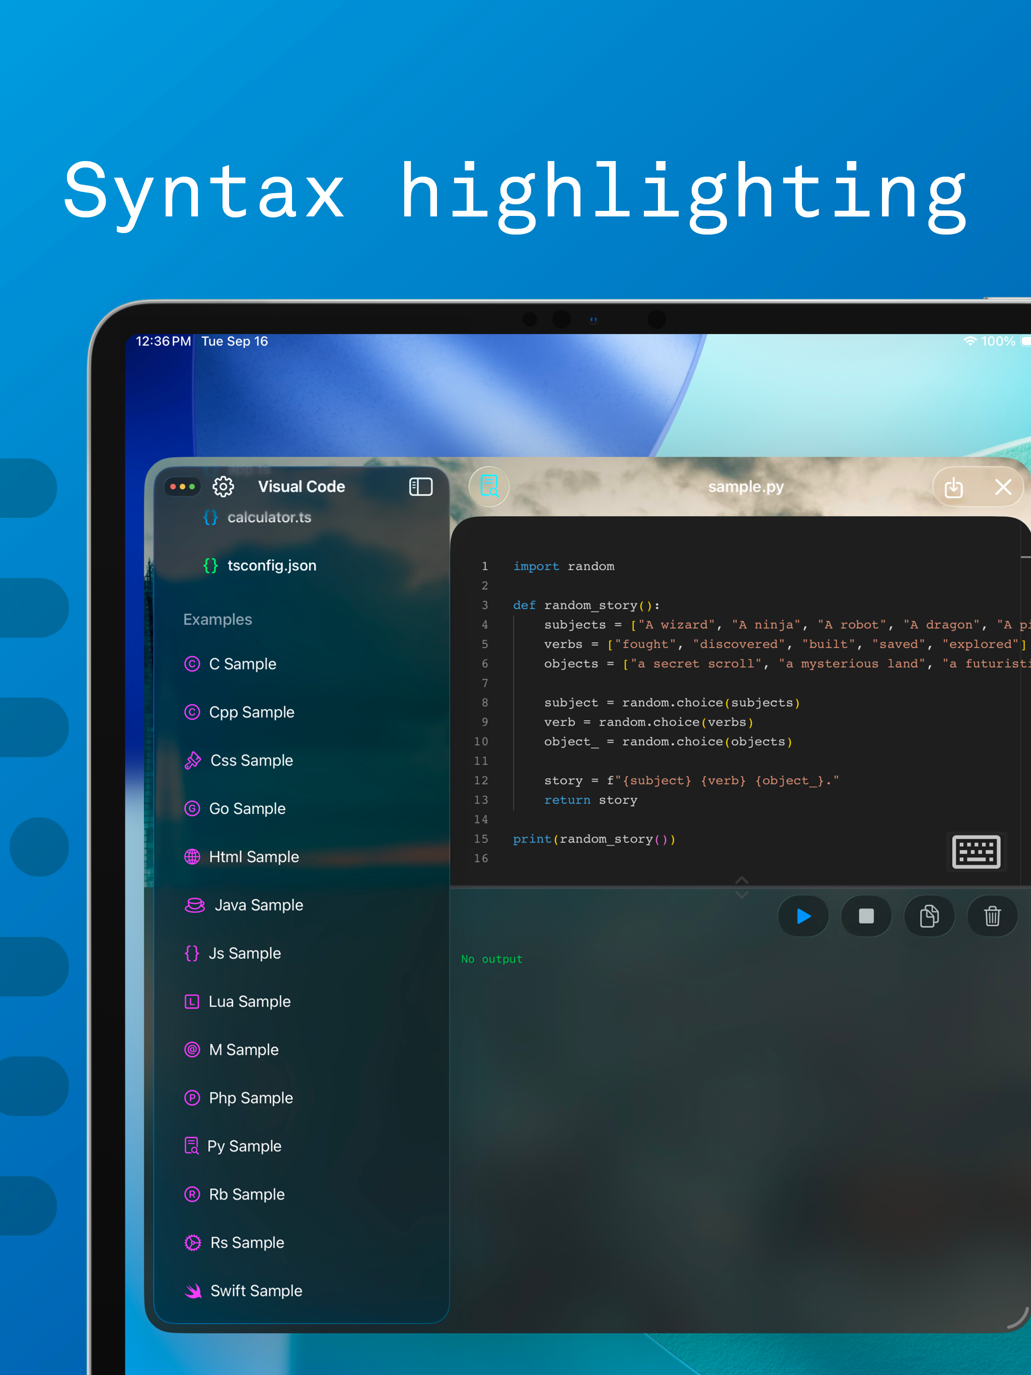Open the Py Sample example
Image resolution: width=1031 pixels, height=1375 pixels.
coord(244,1145)
